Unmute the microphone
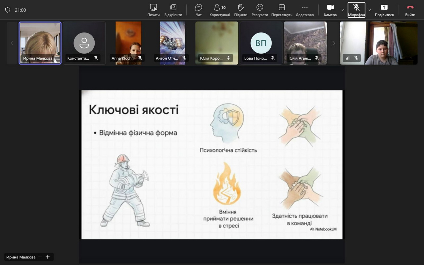Image resolution: width=424 pixels, height=265 pixels. point(356,10)
